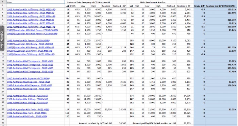Select lot number cell 78c
This screenshot has width=238, height=126.
point(67,78)
